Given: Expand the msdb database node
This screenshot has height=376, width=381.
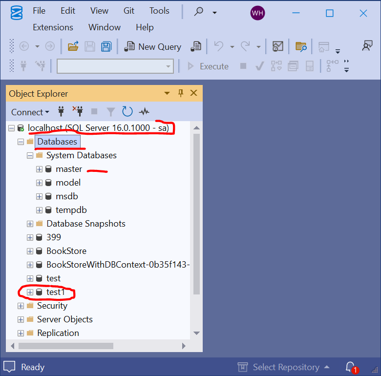Looking at the screenshot, I should coord(39,196).
